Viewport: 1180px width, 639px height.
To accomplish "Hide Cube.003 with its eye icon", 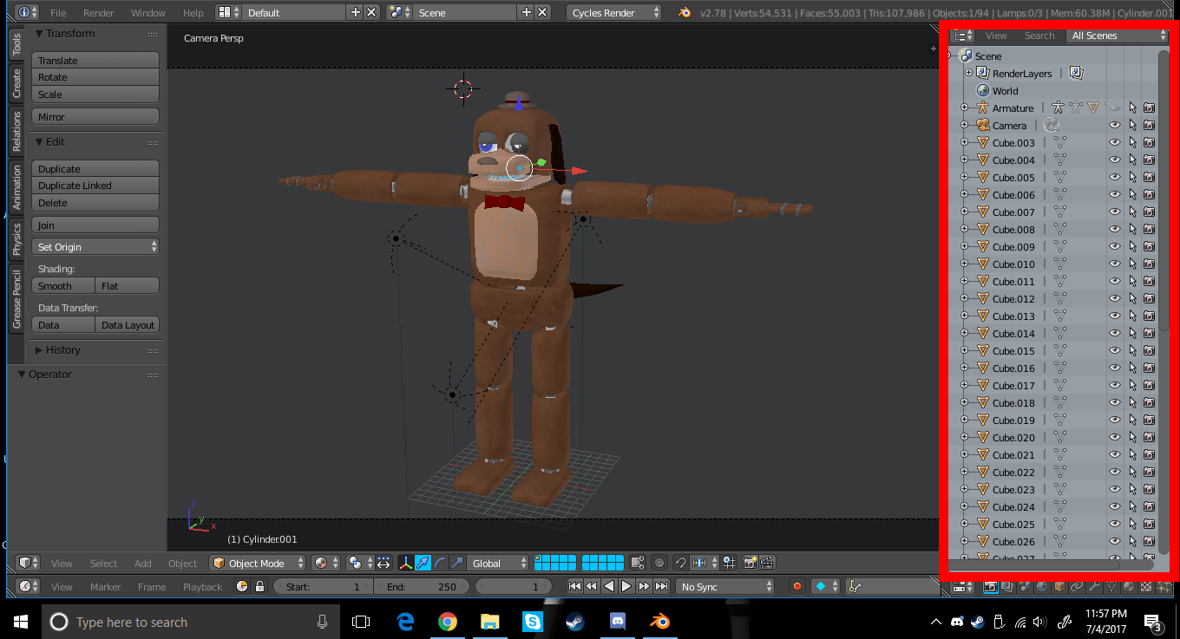I will 1116,142.
